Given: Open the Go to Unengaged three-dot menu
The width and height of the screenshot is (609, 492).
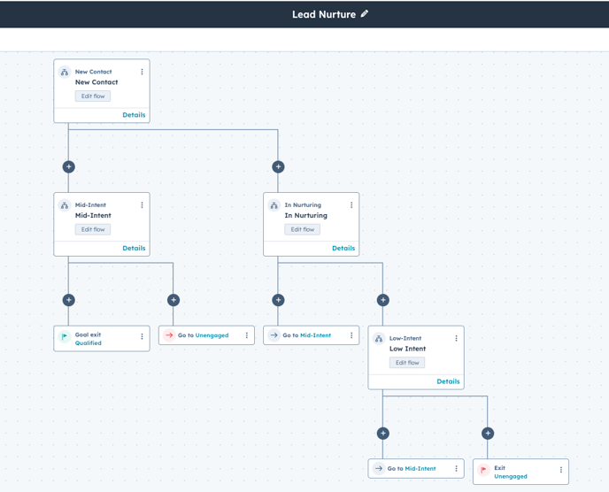Looking at the screenshot, I should click(247, 335).
